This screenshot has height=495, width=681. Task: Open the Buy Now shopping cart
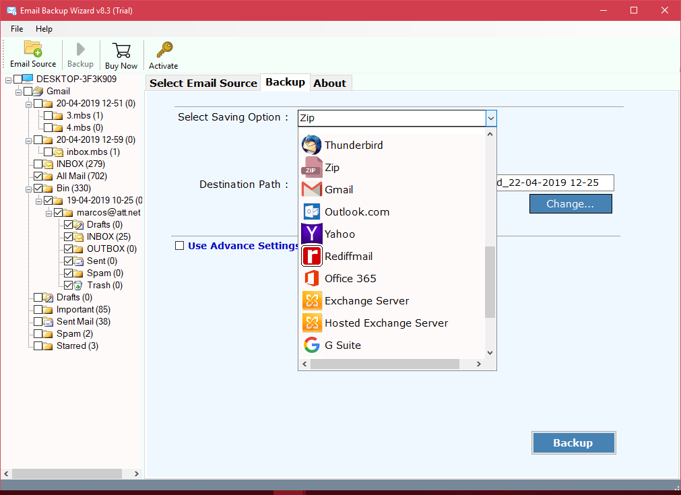pos(121,50)
